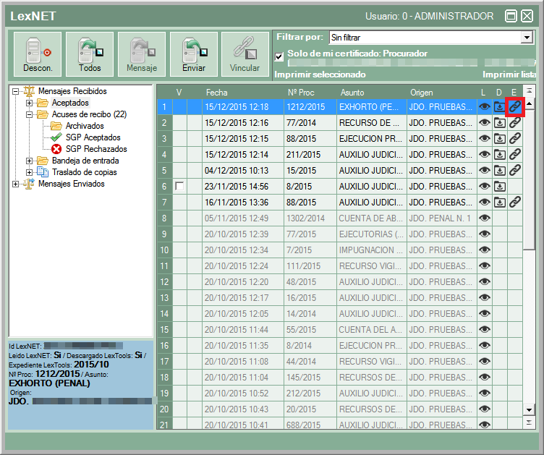Click the 'Imprimir seleccionado' link

pyautogui.click(x=320, y=75)
